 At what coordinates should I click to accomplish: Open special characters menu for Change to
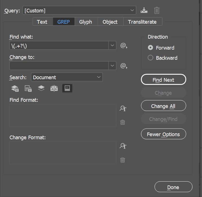click(124, 66)
